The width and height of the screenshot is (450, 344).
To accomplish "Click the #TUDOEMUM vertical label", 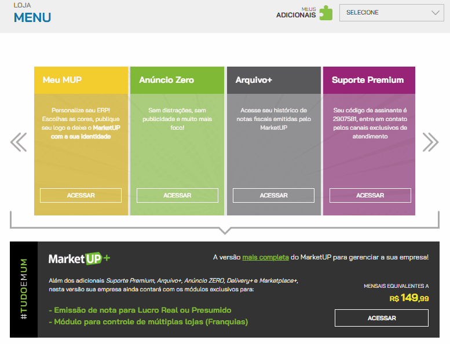I will [x=24, y=289].
